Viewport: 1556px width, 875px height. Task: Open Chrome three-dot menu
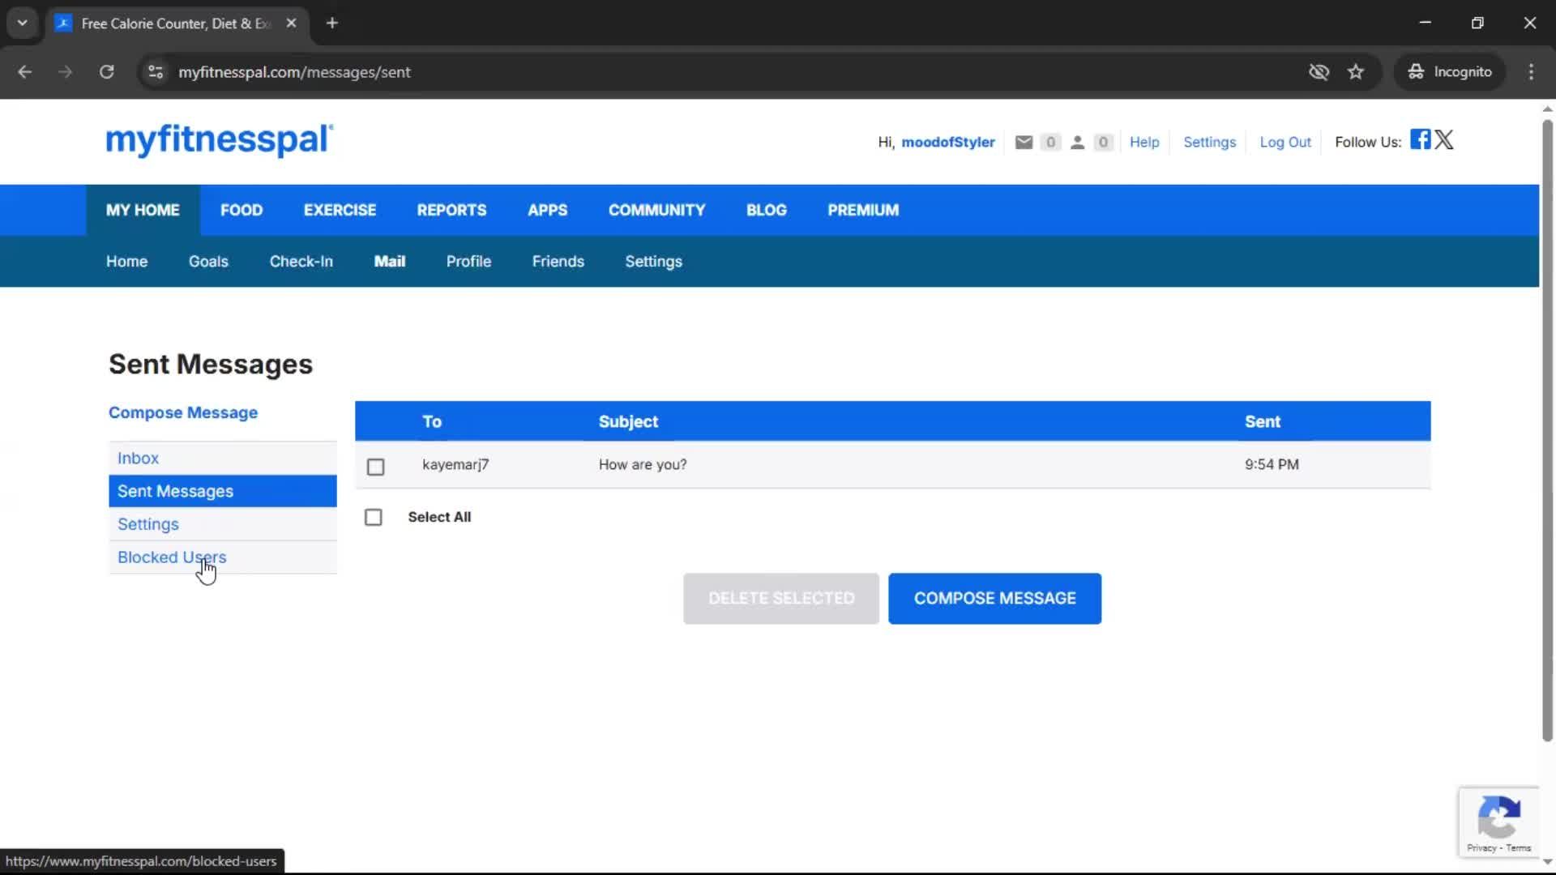(x=1531, y=72)
